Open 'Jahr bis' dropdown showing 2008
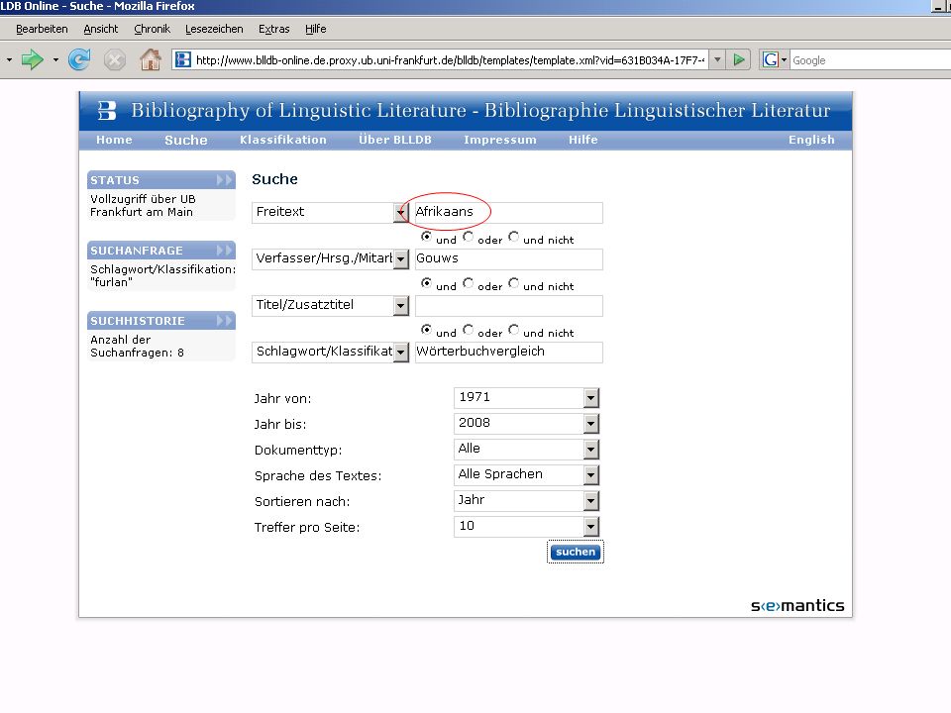Image resolution: width=951 pixels, height=713 pixels. [x=590, y=424]
